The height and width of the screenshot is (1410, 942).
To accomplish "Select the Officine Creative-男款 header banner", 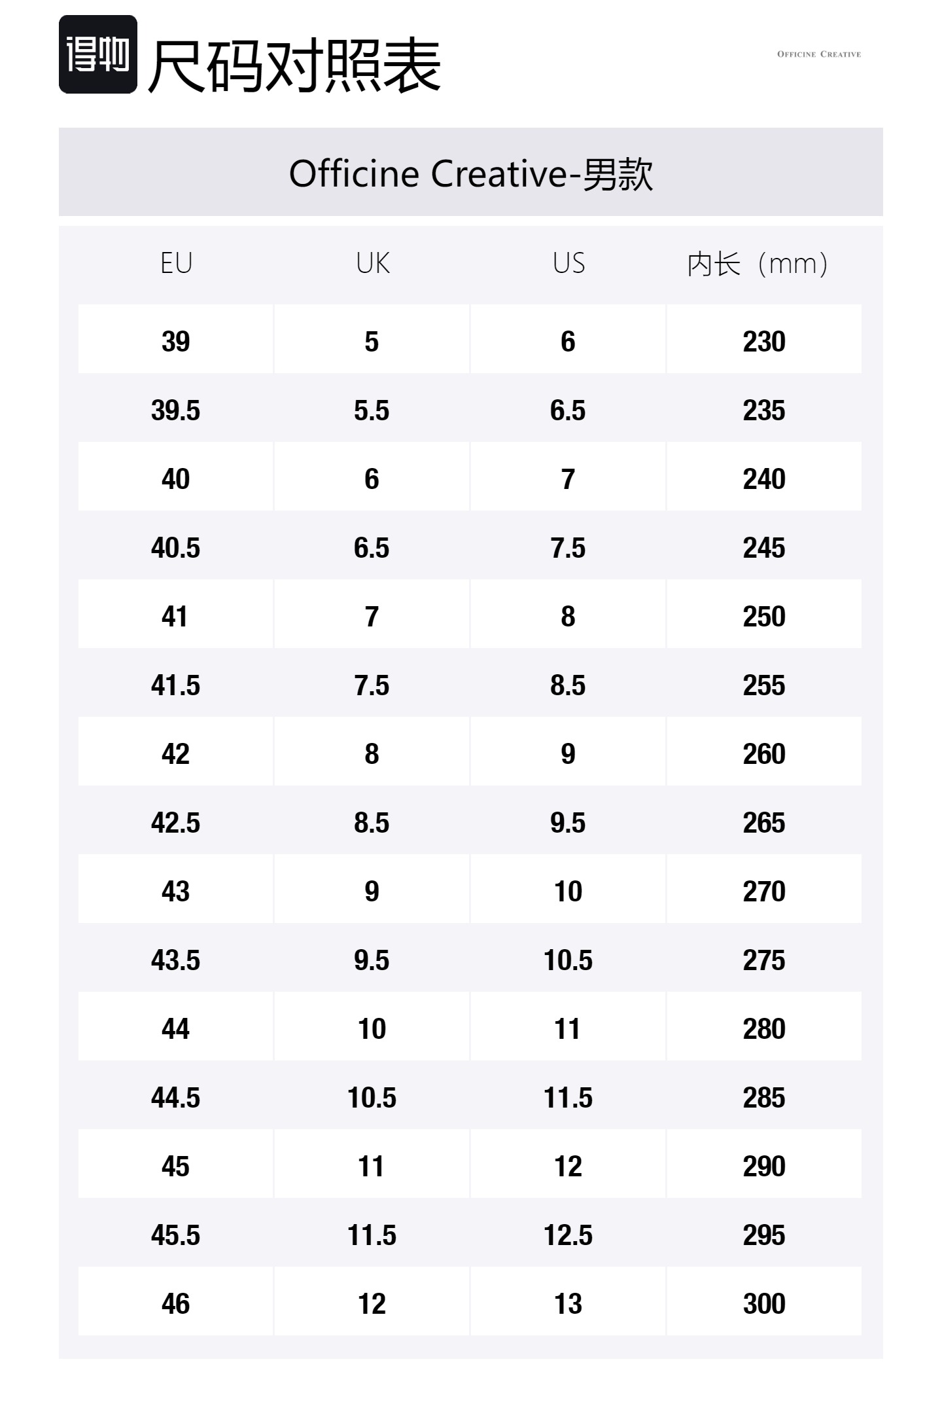I will coord(470,173).
